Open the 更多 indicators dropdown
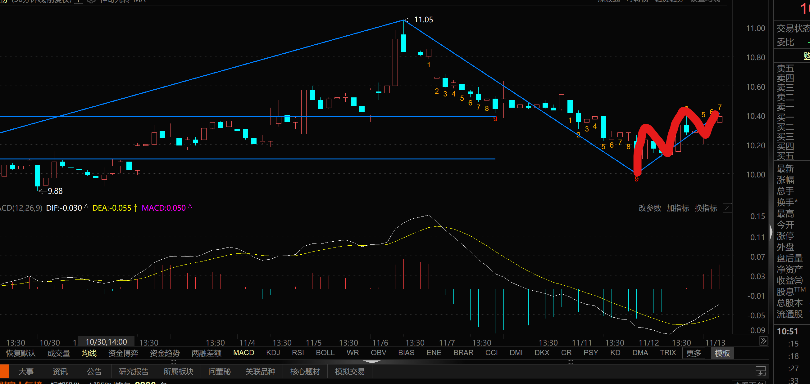810x384 pixels. click(693, 353)
